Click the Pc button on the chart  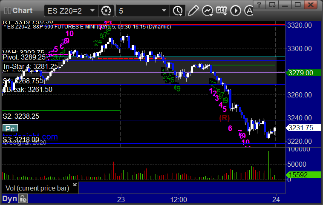coord(10,129)
